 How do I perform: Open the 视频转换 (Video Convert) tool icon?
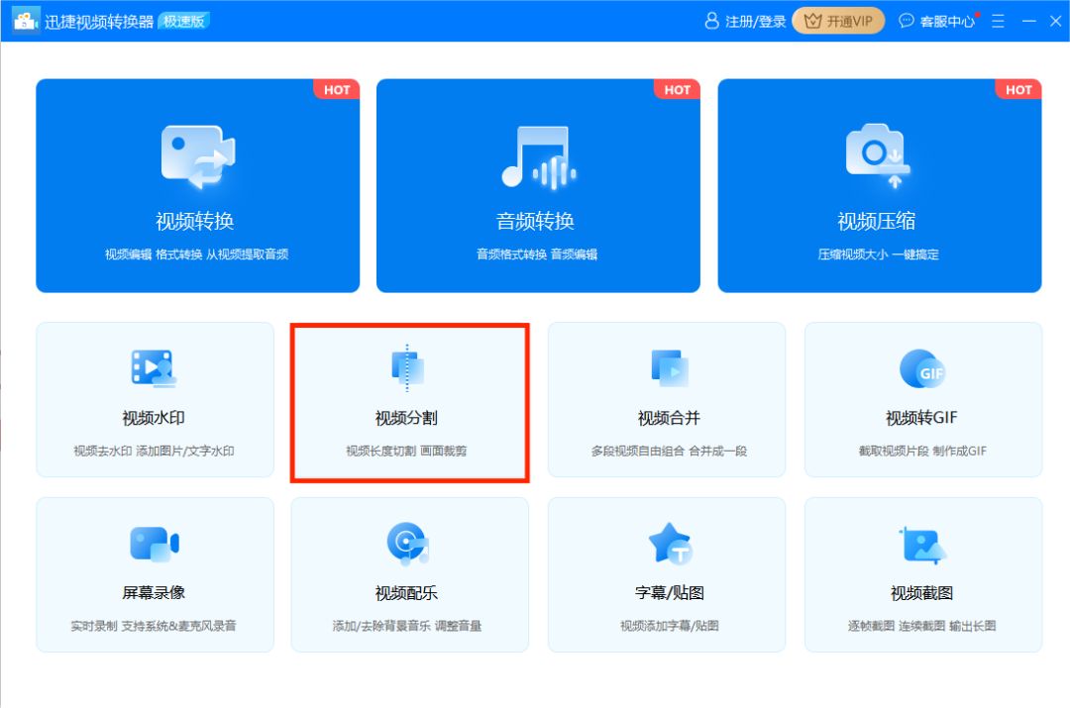[195, 153]
